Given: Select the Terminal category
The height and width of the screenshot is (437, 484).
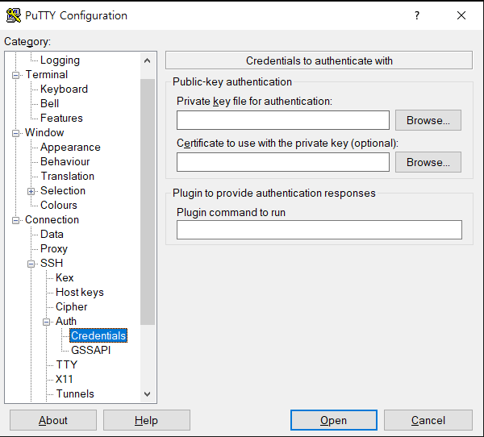Looking at the screenshot, I should tap(46, 74).
